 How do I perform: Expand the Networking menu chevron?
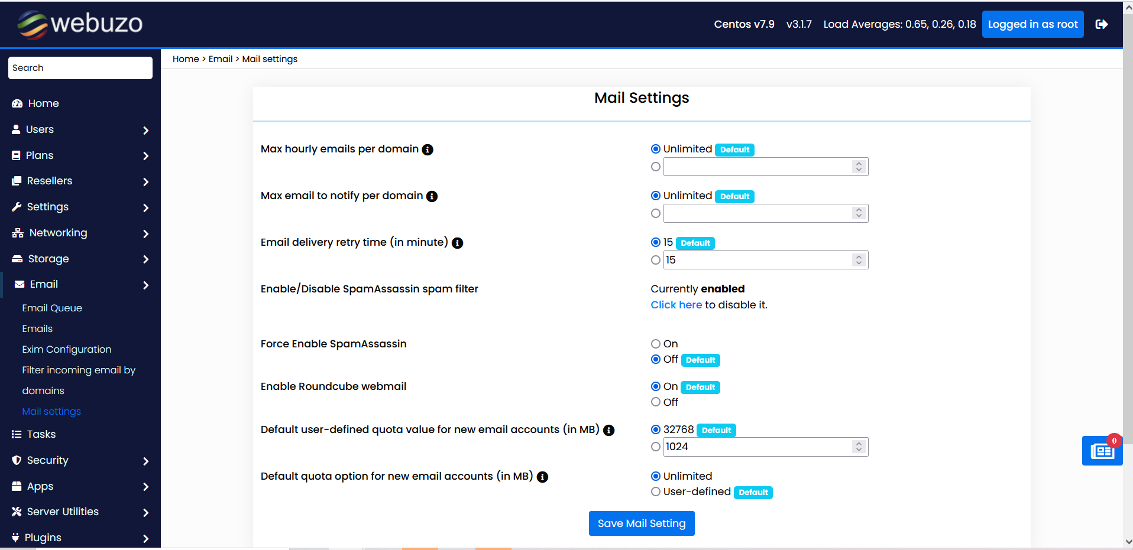pos(145,233)
